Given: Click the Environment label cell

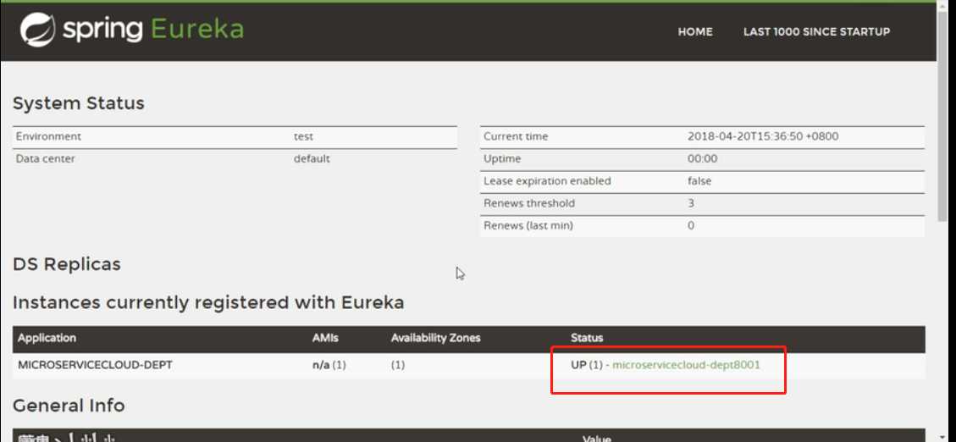Looking at the screenshot, I should click(48, 136).
